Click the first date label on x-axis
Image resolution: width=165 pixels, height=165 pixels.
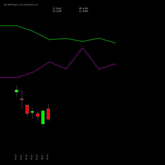point(16,157)
